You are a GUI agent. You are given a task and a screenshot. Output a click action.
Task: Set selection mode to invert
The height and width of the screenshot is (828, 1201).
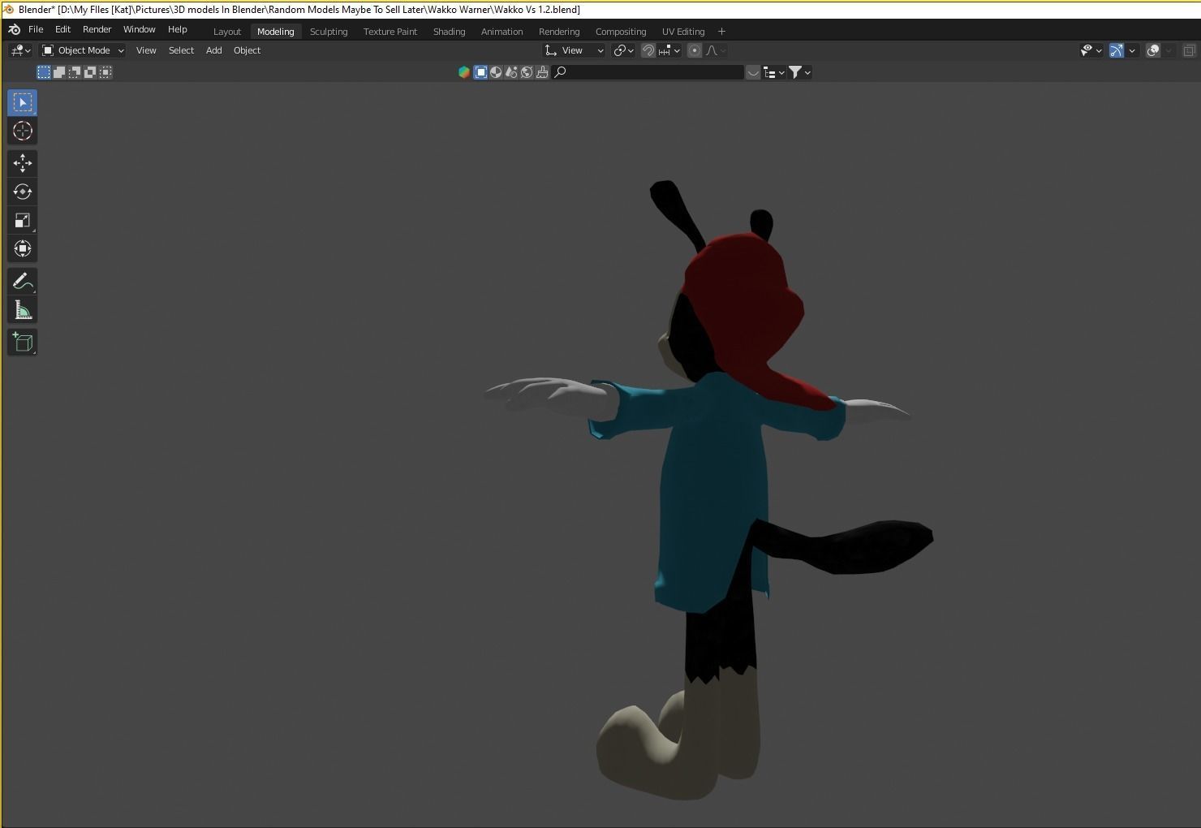(90, 72)
